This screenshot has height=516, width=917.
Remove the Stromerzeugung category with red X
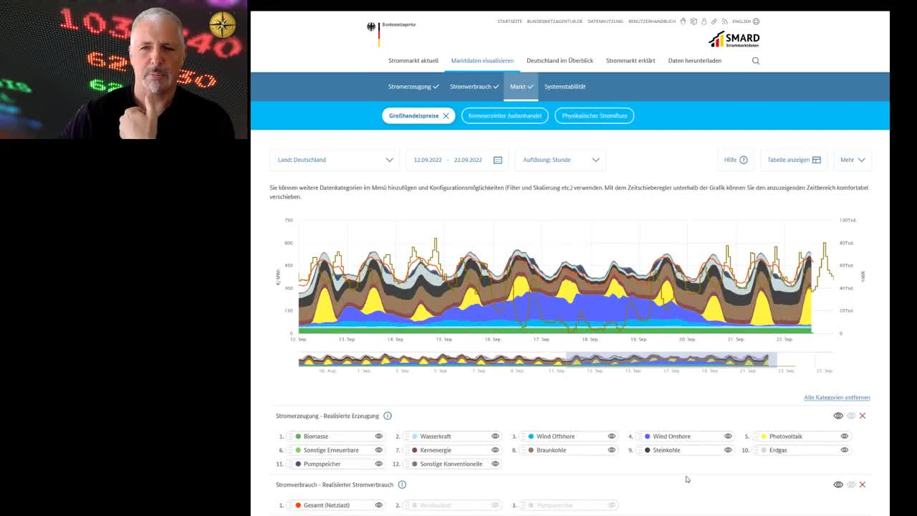[863, 416]
